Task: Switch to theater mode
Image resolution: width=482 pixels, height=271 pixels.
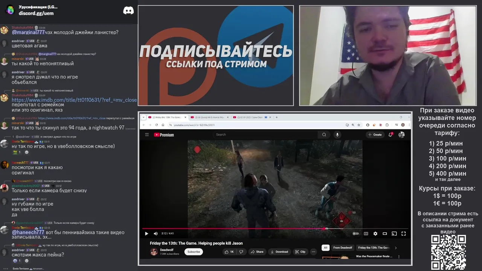Action: (384, 234)
